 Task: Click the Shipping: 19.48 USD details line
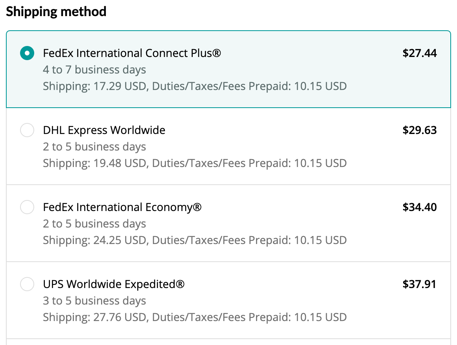pos(195,163)
